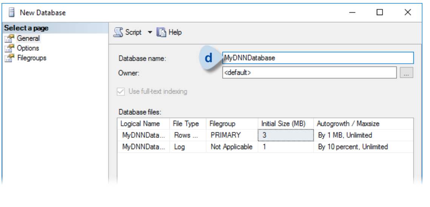Click the Options page icon
This screenshot has height=207, width=430.
(7, 48)
